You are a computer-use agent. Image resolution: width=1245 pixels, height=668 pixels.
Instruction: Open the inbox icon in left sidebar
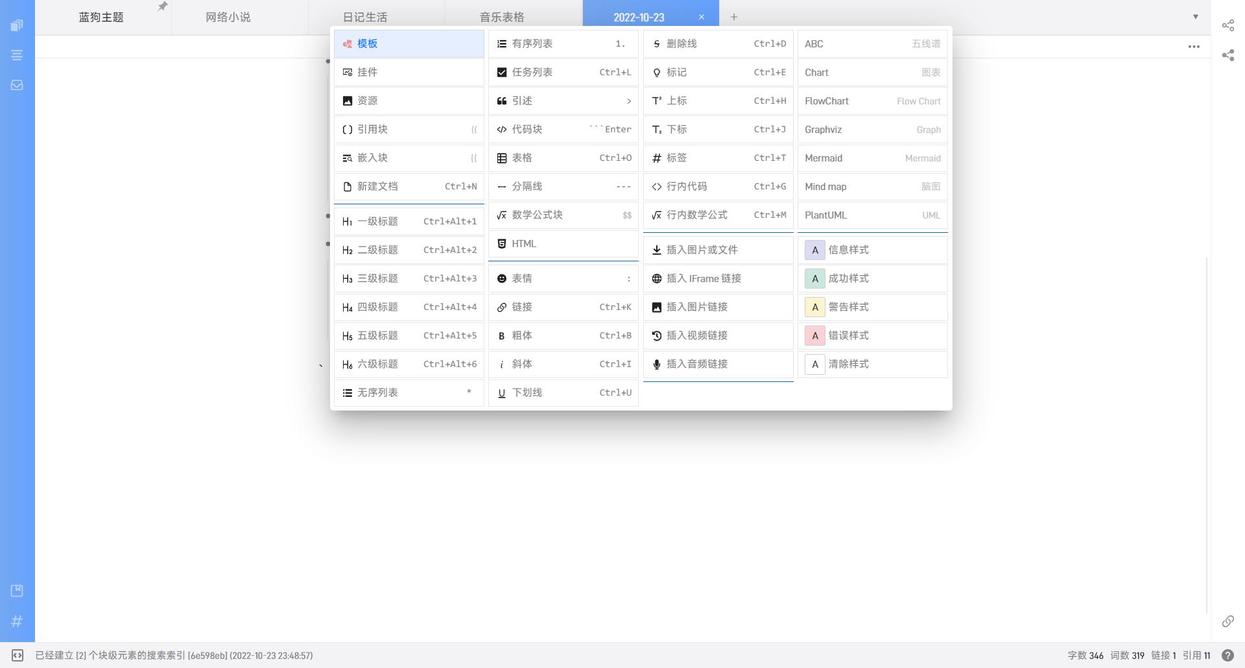(17, 85)
